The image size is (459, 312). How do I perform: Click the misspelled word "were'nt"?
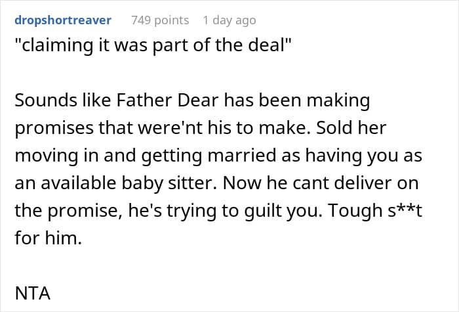click(170, 128)
